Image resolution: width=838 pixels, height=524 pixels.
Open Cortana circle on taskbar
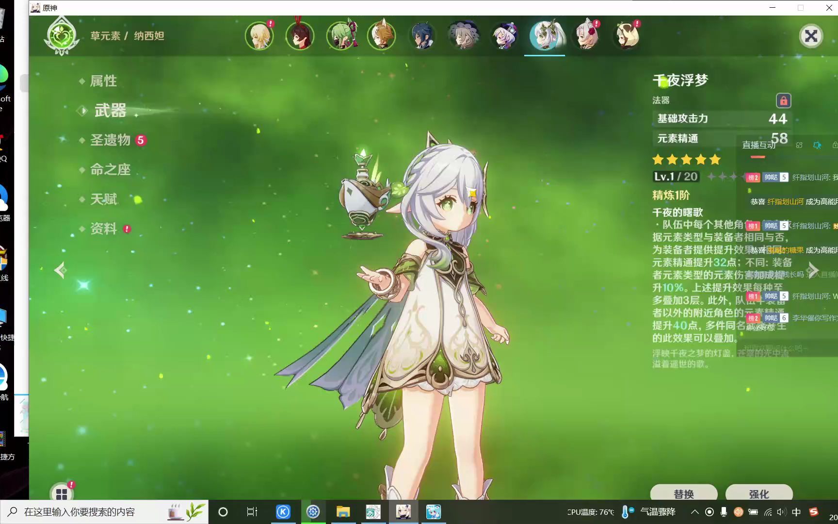pyautogui.click(x=223, y=512)
